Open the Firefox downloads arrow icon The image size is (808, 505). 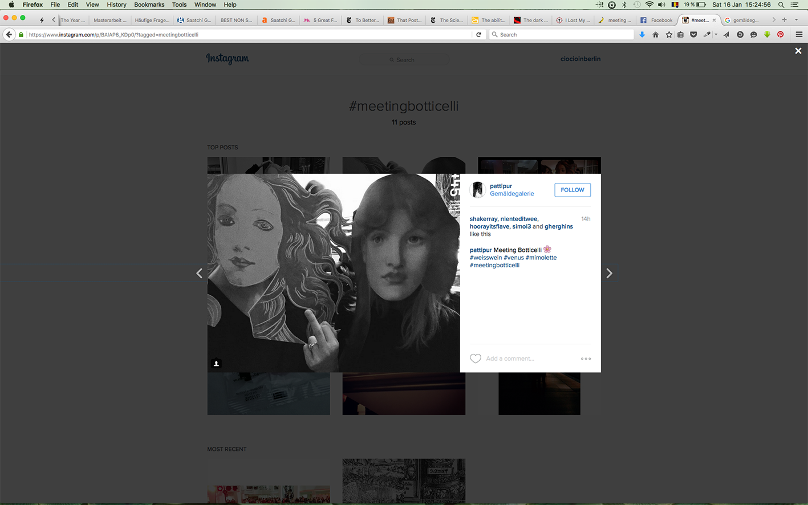click(642, 35)
